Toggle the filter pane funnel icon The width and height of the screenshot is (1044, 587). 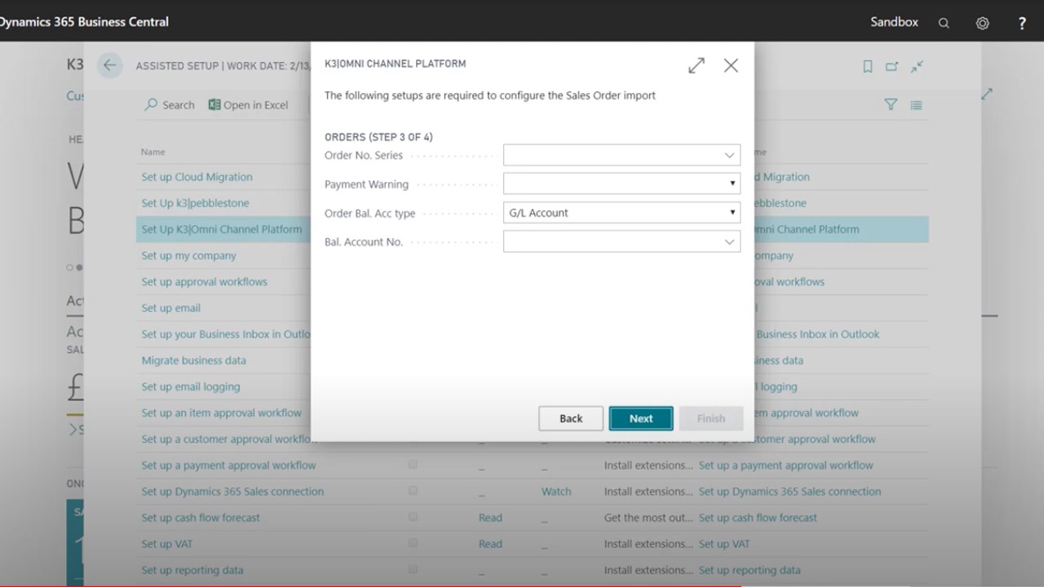pos(891,104)
